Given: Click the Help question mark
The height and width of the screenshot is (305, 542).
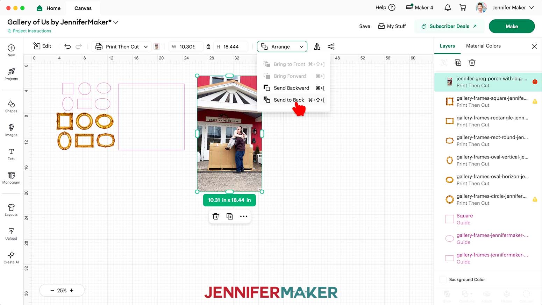Looking at the screenshot, I should [x=392, y=7].
